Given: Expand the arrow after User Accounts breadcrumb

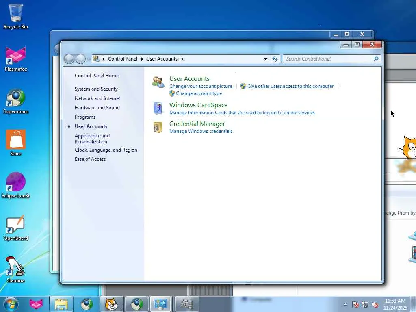Looking at the screenshot, I should tap(182, 59).
